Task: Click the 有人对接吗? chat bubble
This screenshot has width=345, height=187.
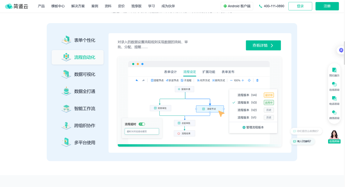Action: point(302,141)
